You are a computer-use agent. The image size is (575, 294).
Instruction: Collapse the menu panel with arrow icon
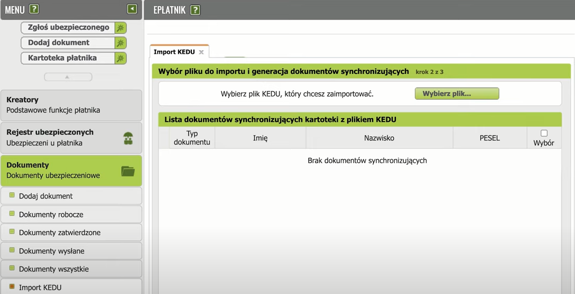click(x=132, y=9)
